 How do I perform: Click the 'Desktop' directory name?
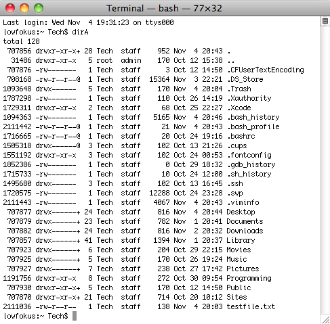click(x=241, y=212)
